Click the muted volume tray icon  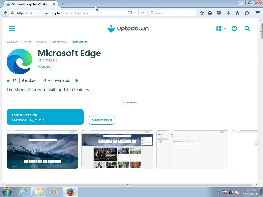[237, 192]
